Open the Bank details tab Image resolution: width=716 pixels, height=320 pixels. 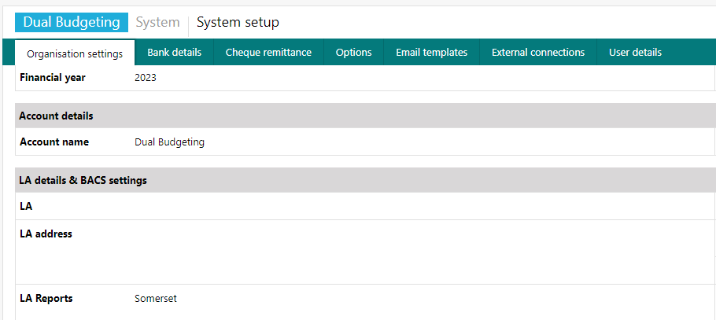click(174, 53)
